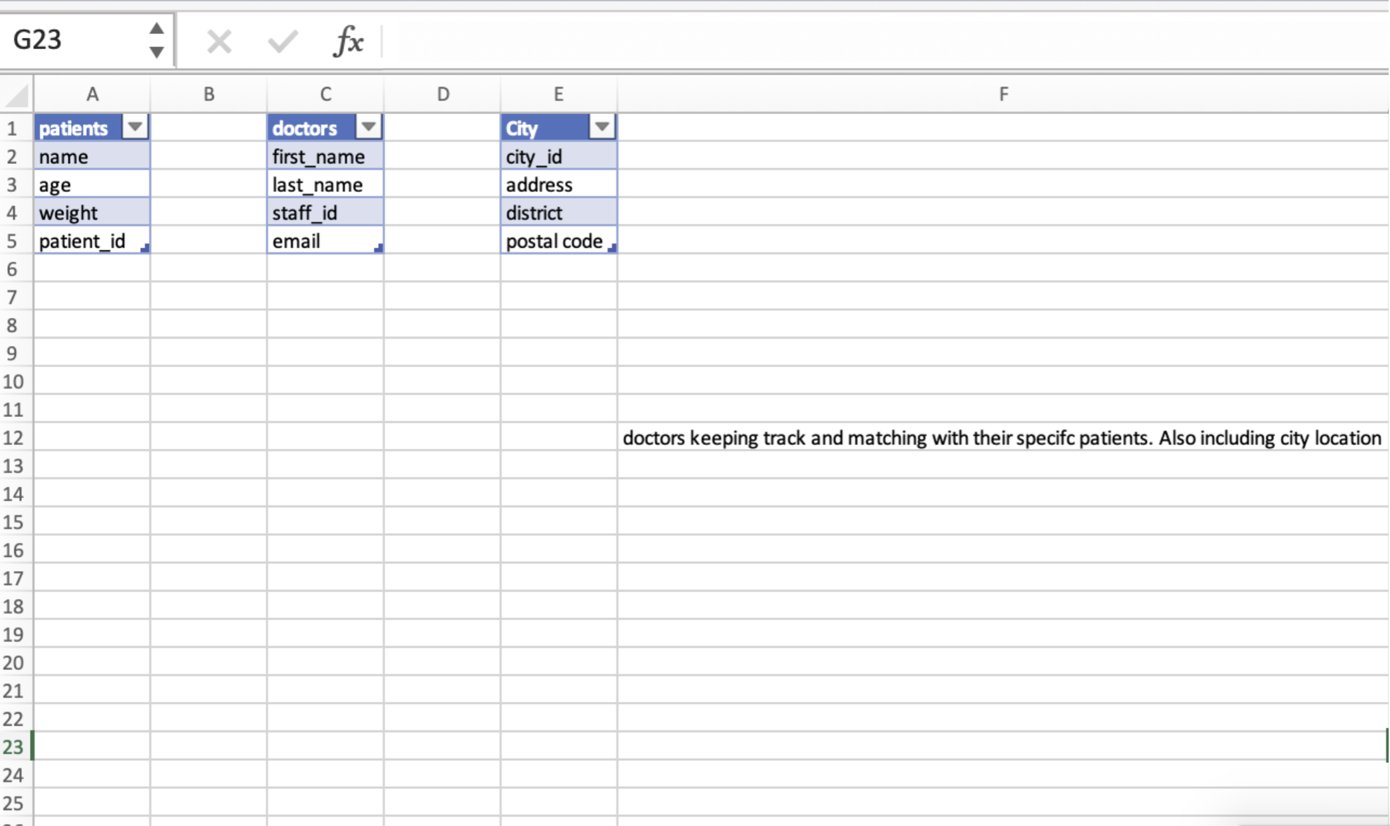Select the doctors keeping track note cell
Image resolution: width=1390 pixels, height=826 pixels.
pos(1001,438)
